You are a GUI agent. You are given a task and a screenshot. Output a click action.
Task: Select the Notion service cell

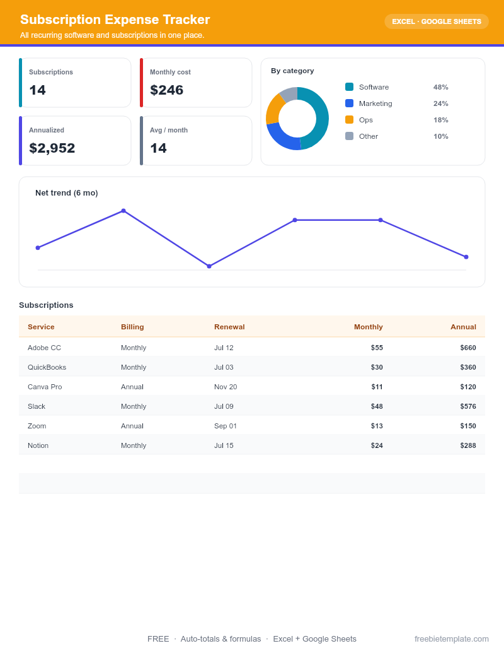tap(38, 445)
